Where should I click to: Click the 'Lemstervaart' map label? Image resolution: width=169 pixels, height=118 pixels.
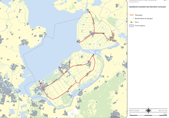93,21
